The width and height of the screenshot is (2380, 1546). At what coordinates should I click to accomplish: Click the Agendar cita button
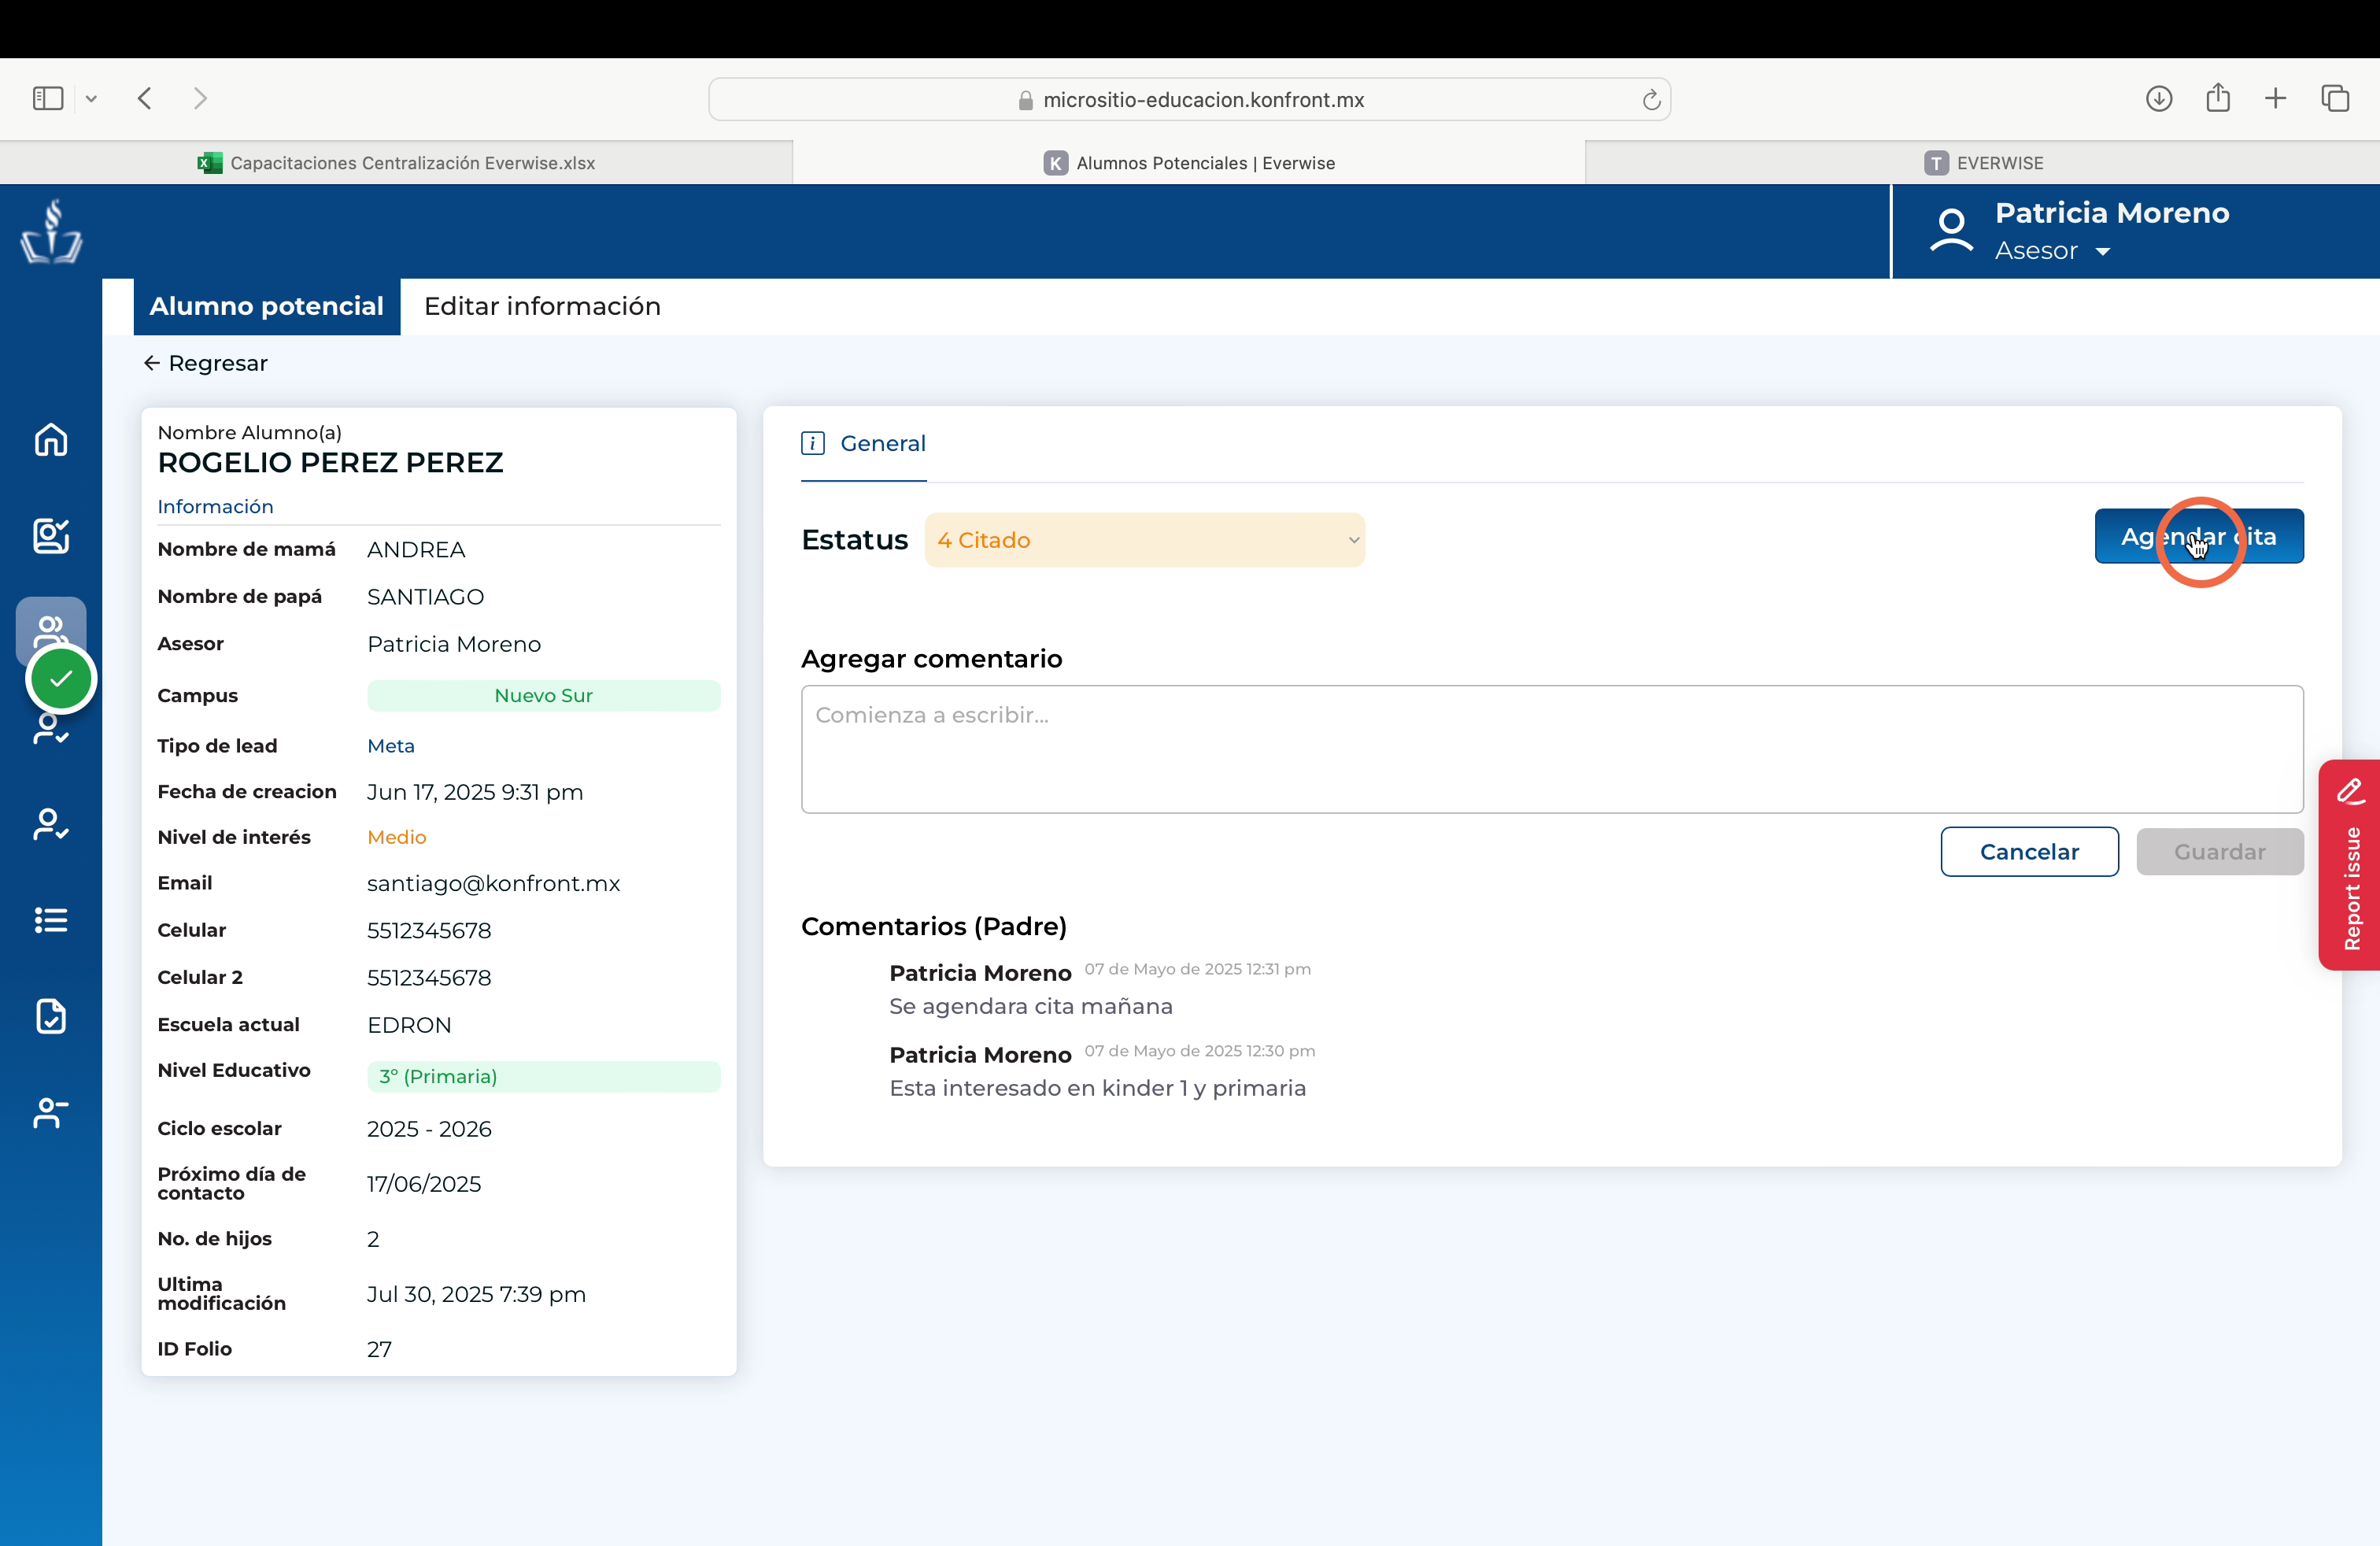pyautogui.click(x=2199, y=536)
